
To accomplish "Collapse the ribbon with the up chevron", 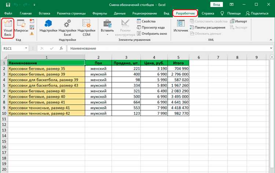I will coord(271,40).
